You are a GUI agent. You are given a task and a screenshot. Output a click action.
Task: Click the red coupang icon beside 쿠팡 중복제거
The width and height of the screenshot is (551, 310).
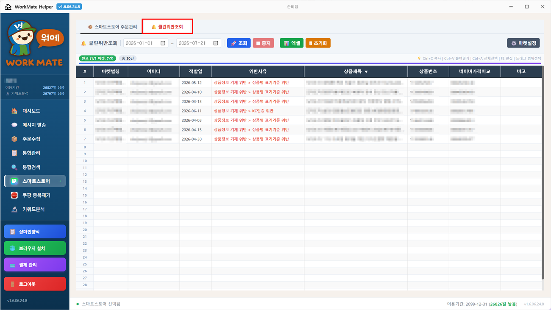tap(14, 195)
